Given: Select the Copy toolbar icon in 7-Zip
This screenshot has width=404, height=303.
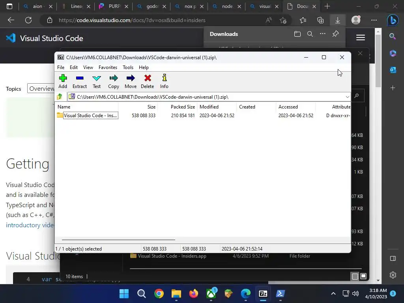Looking at the screenshot, I should pos(114,81).
